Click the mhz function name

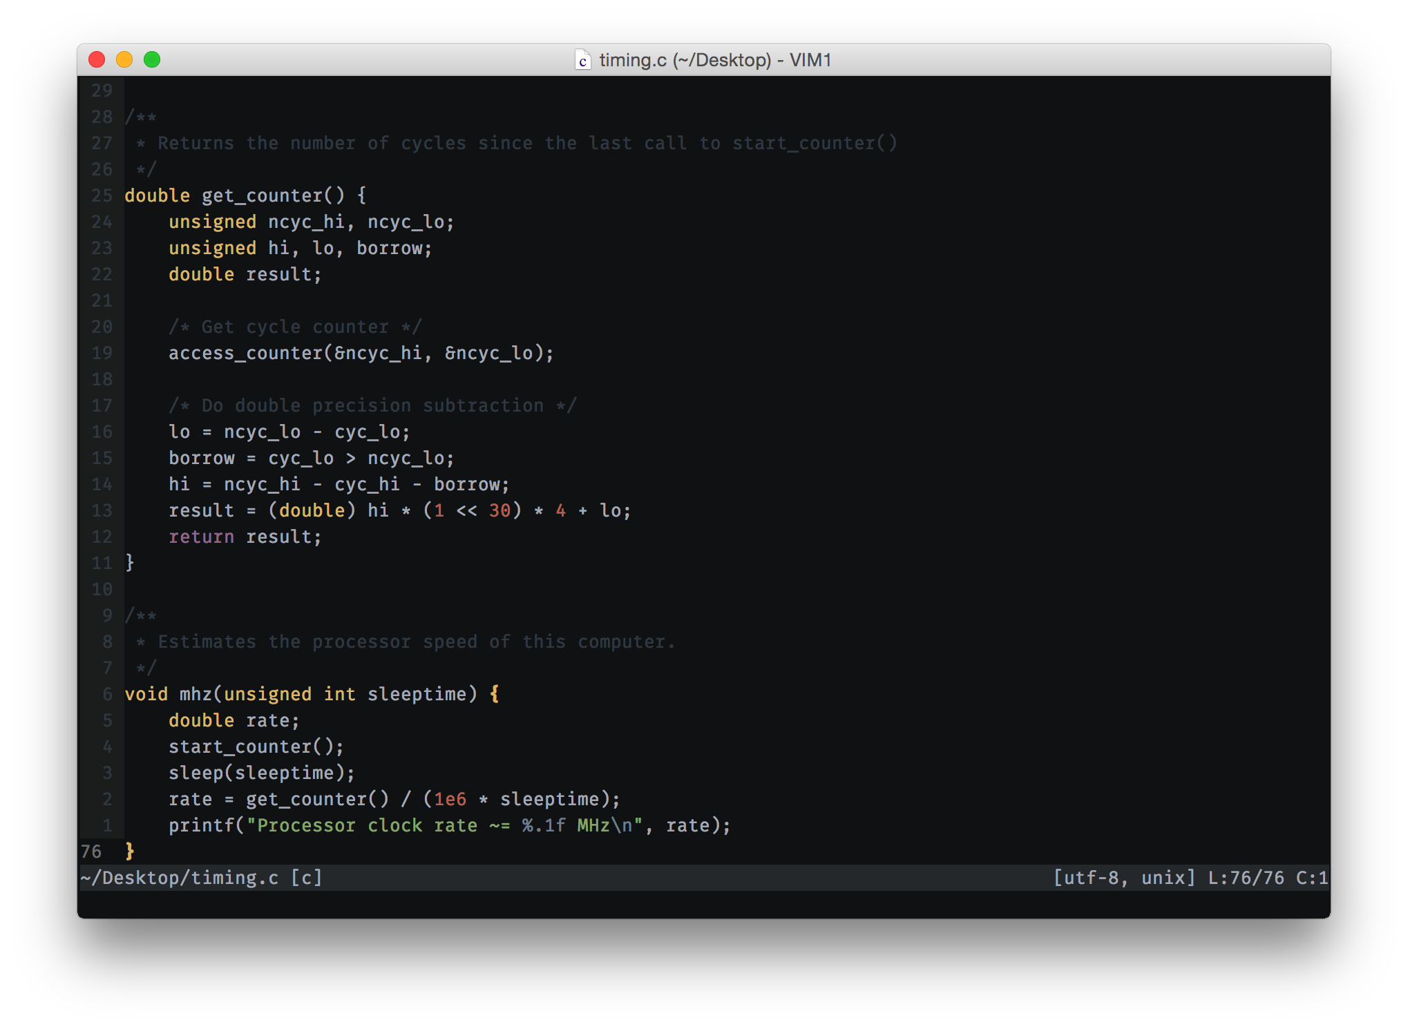click(196, 694)
